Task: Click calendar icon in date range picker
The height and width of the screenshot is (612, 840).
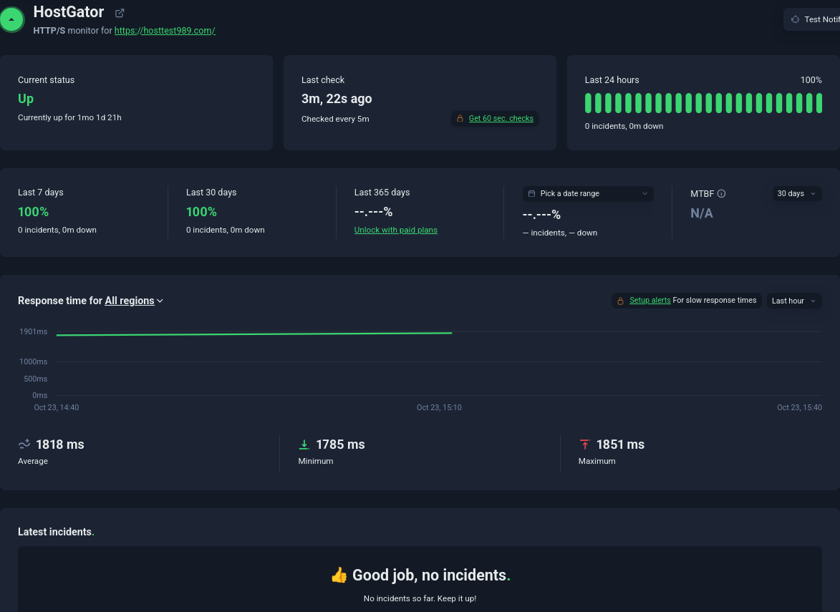Action: click(531, 193)
